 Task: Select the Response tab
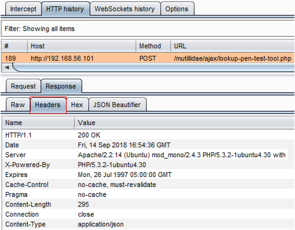61,86
